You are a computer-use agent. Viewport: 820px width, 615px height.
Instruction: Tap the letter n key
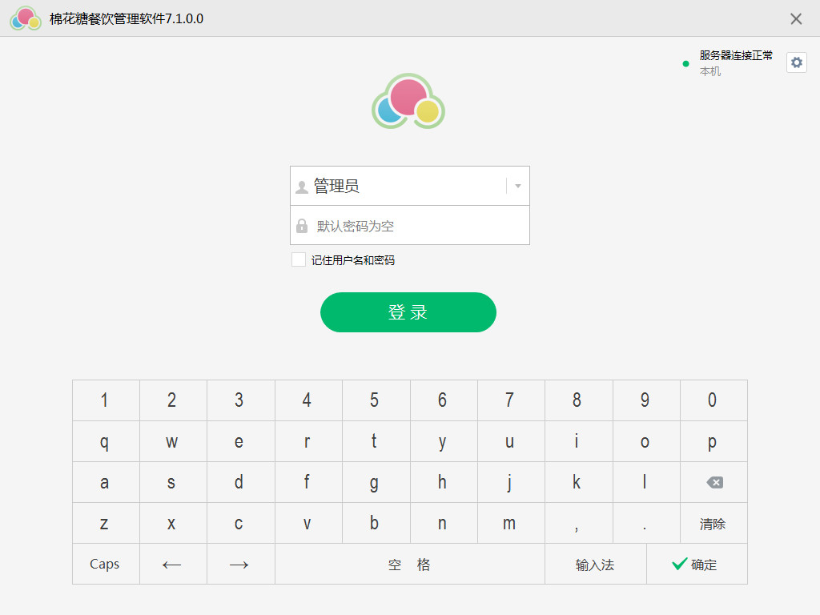444,523
